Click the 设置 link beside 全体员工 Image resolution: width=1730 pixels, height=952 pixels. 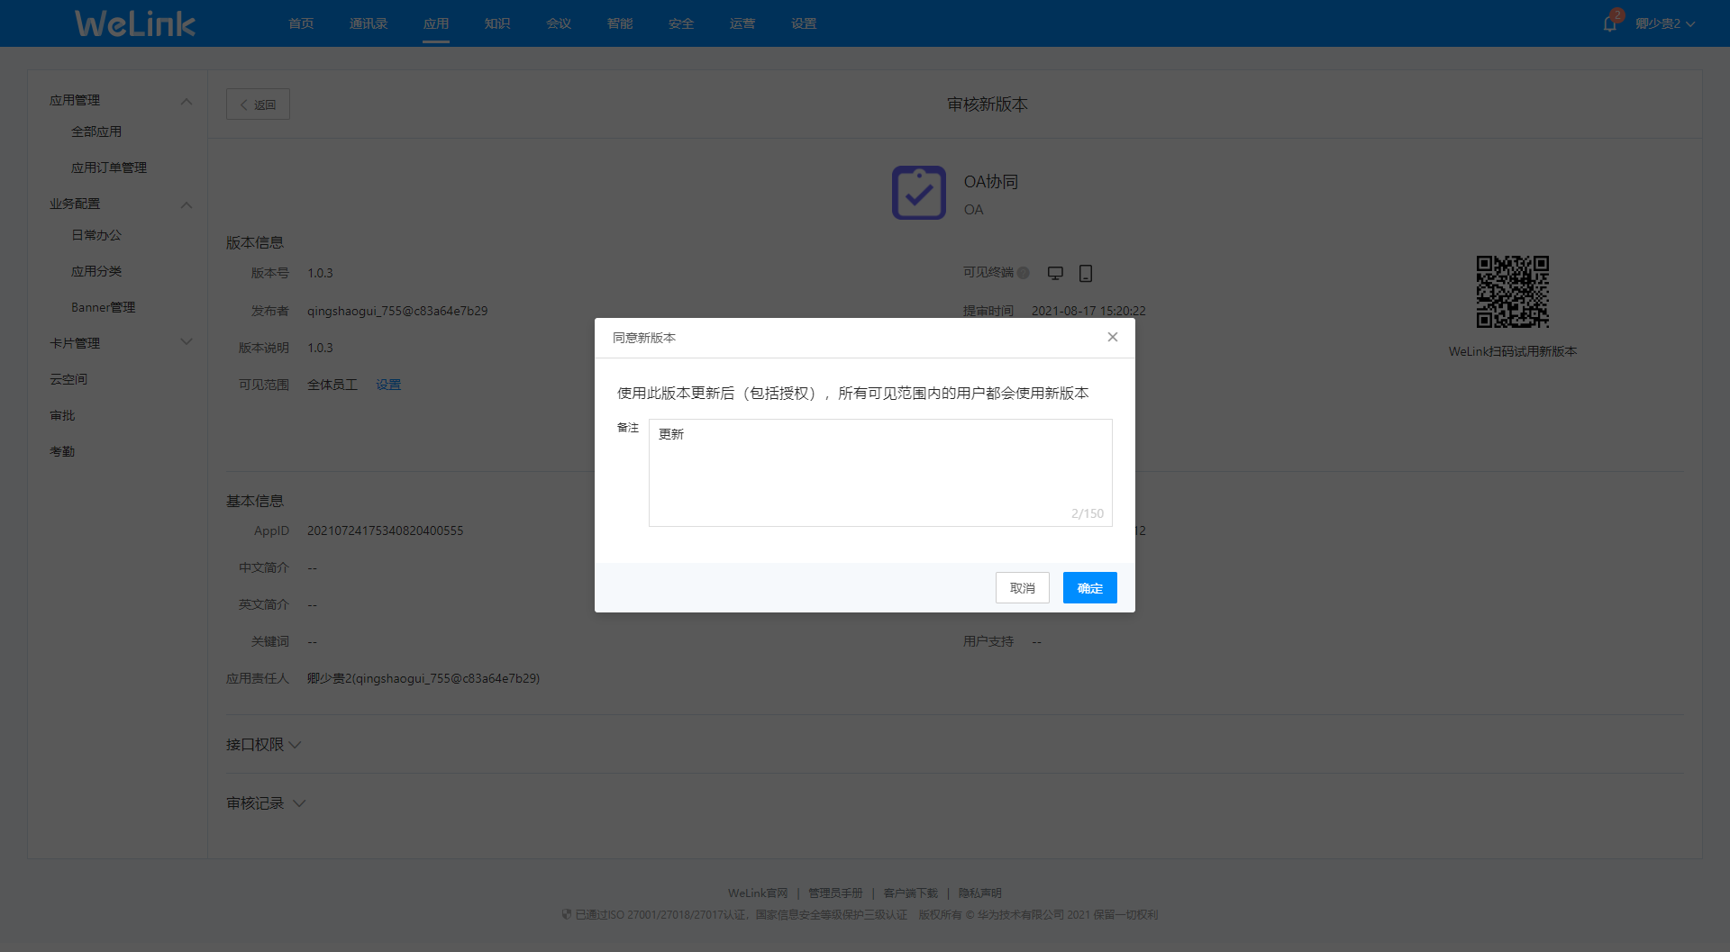[388, 385]
